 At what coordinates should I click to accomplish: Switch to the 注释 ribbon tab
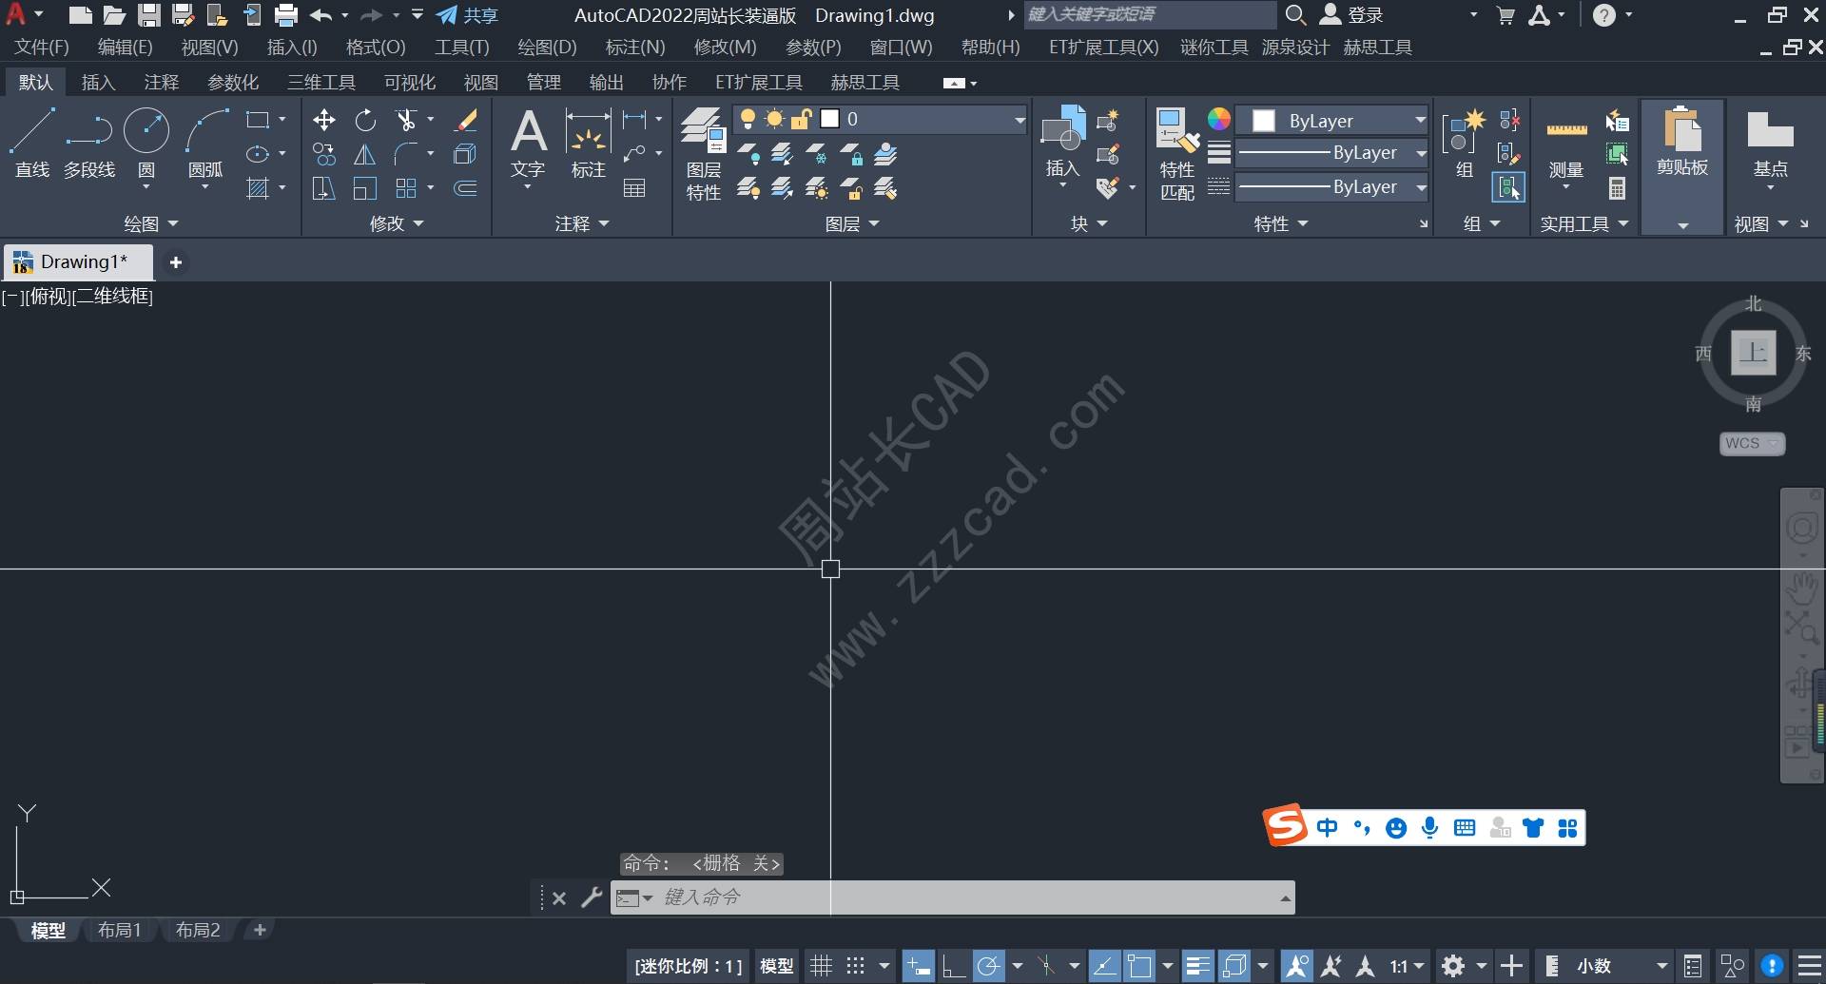coord(162,83)
